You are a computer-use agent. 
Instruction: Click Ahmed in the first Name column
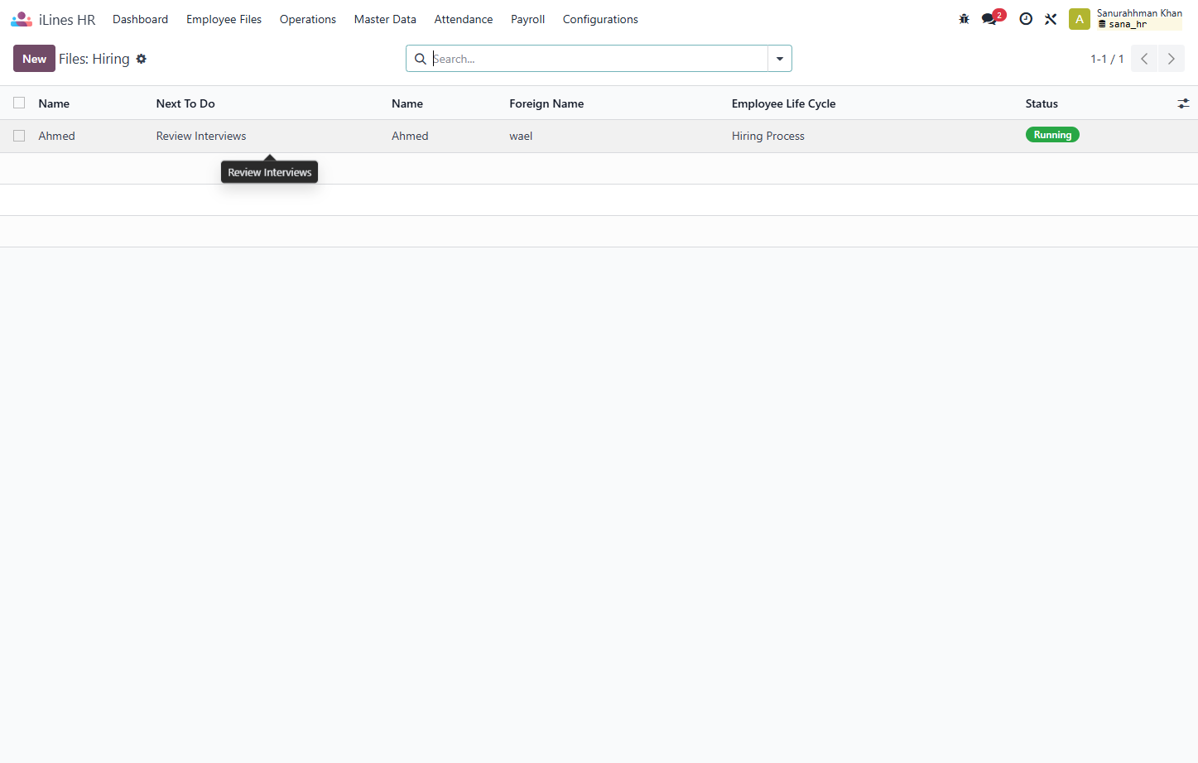click(56, 136)
